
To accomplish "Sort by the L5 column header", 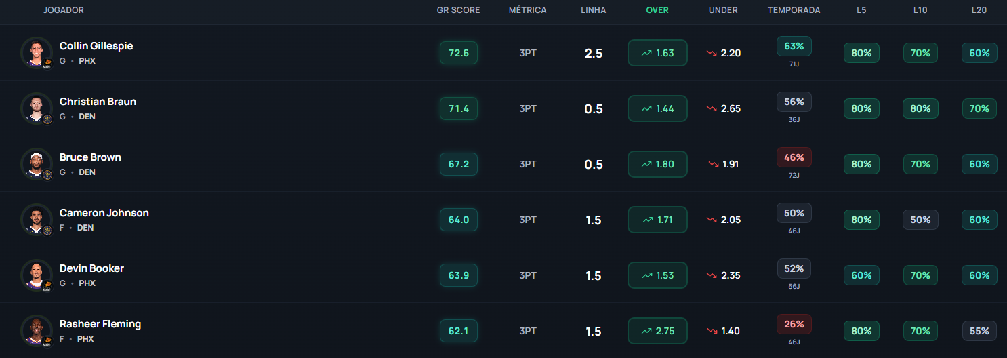I will pyautogui.click(x=861, y=10).
